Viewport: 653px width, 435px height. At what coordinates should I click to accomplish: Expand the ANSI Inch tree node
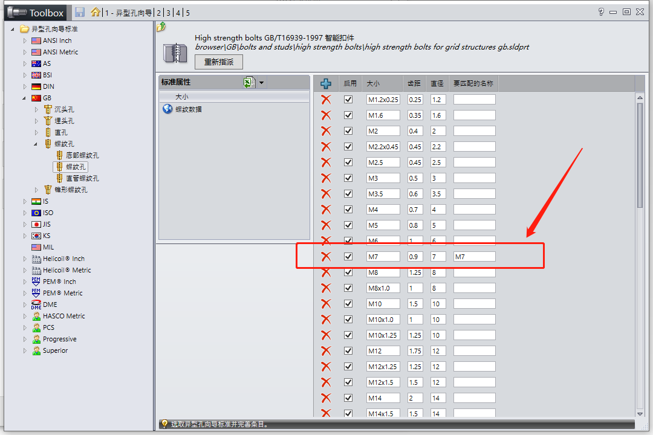(x=25, y=40)
